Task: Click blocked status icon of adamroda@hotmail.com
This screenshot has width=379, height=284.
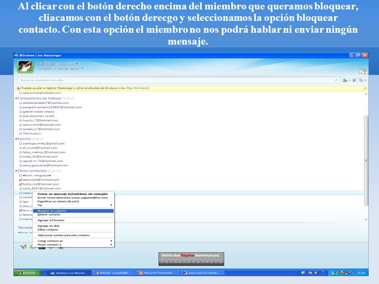Action: click(x=21, y=180)
